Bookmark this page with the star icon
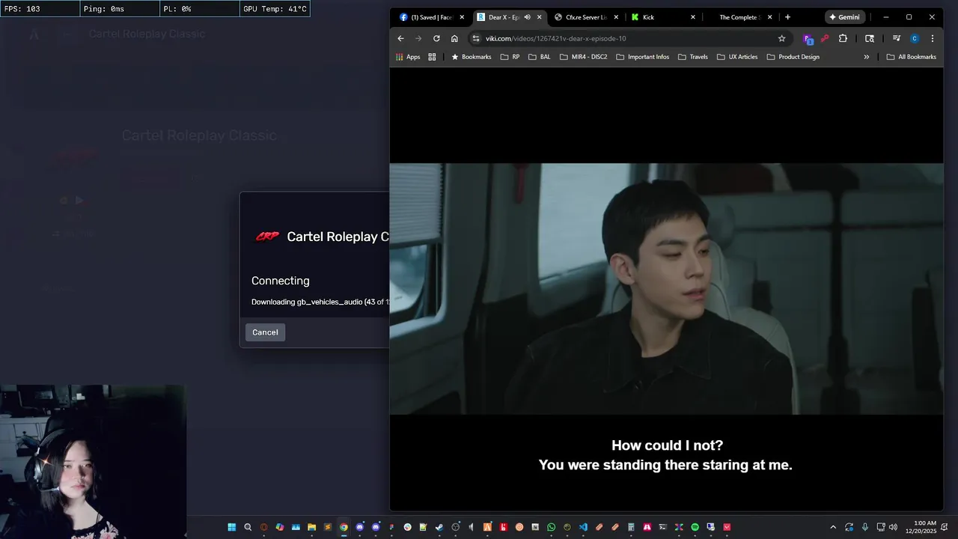This screenshot has width=958, height=539. (x=781, y=38)
